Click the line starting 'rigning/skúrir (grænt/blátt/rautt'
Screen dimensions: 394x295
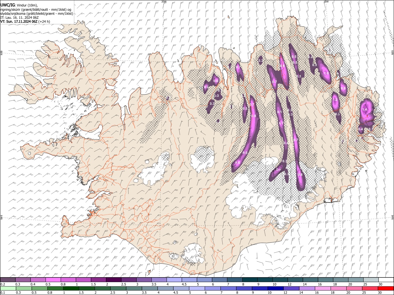click(x=35, y=10)
